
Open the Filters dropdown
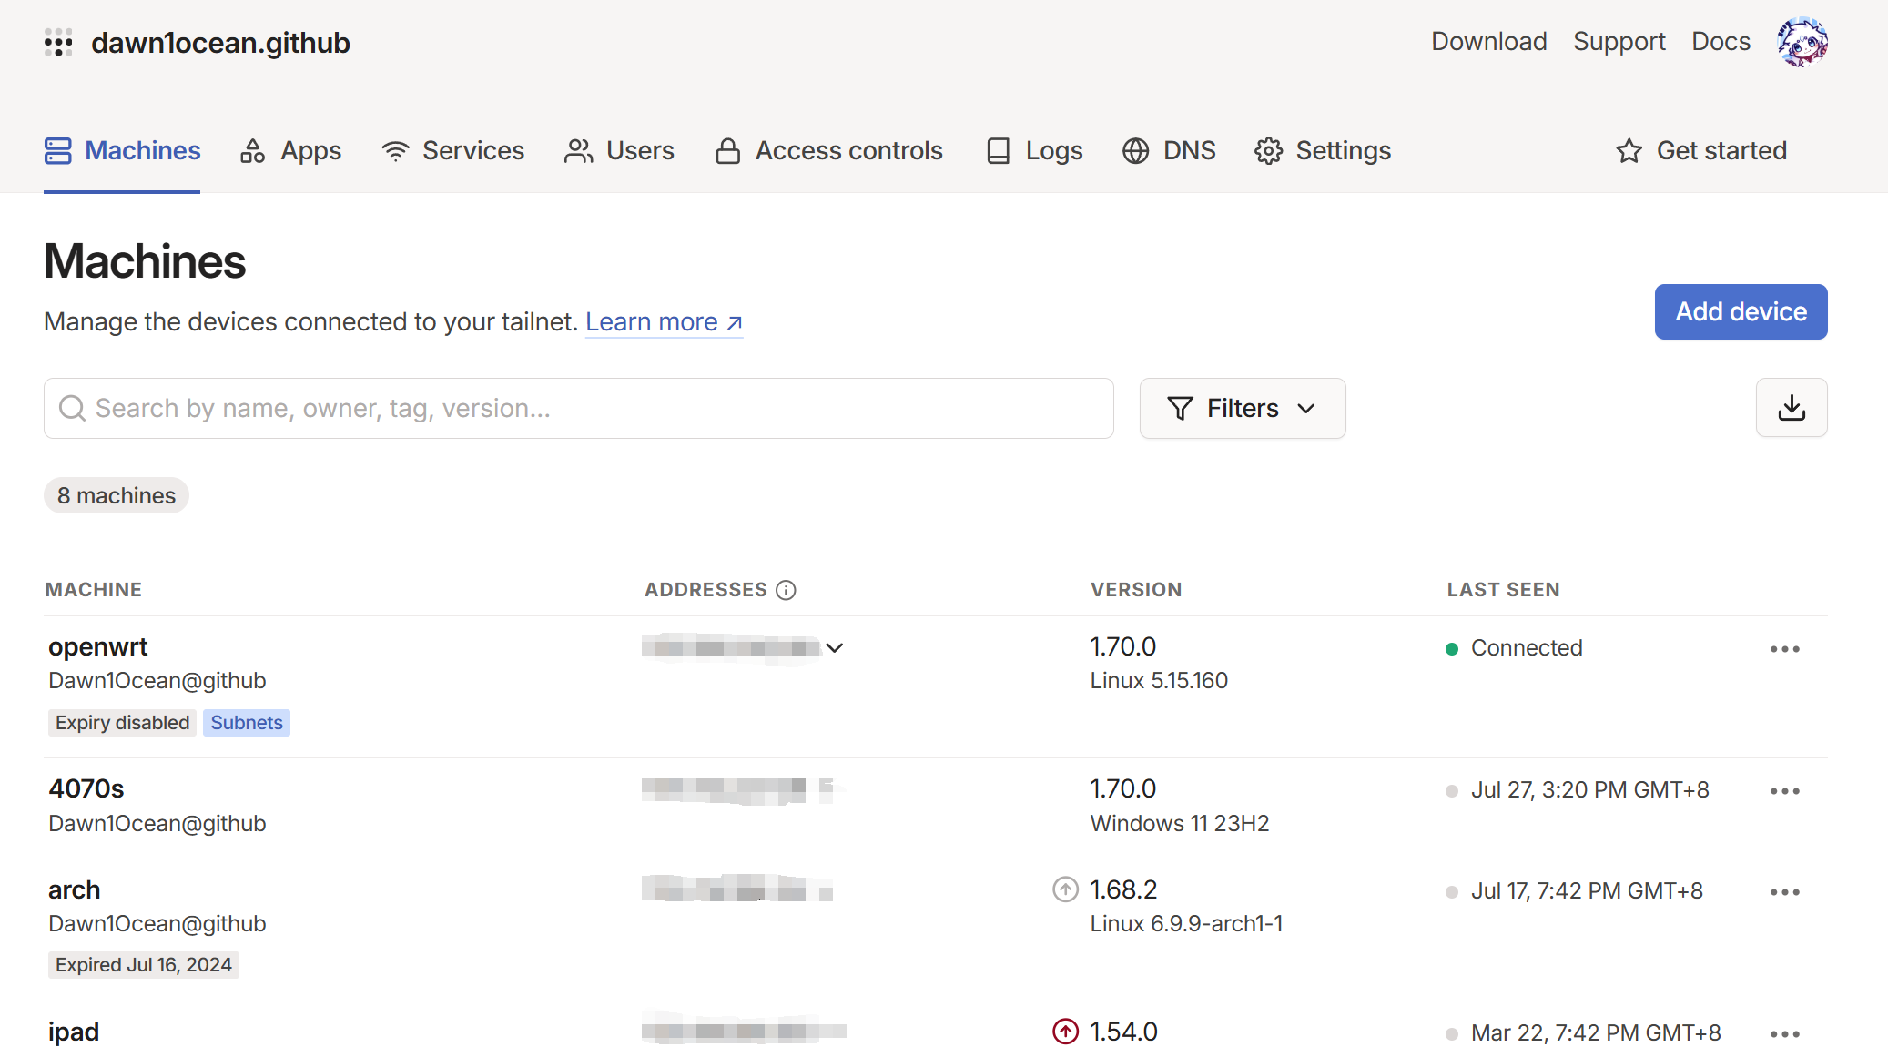tap(1242, 409)
